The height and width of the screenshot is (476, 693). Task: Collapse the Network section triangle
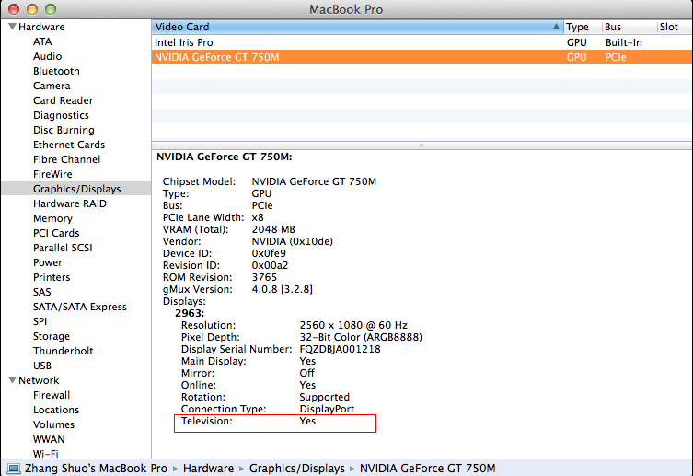(x=11, y=380)
